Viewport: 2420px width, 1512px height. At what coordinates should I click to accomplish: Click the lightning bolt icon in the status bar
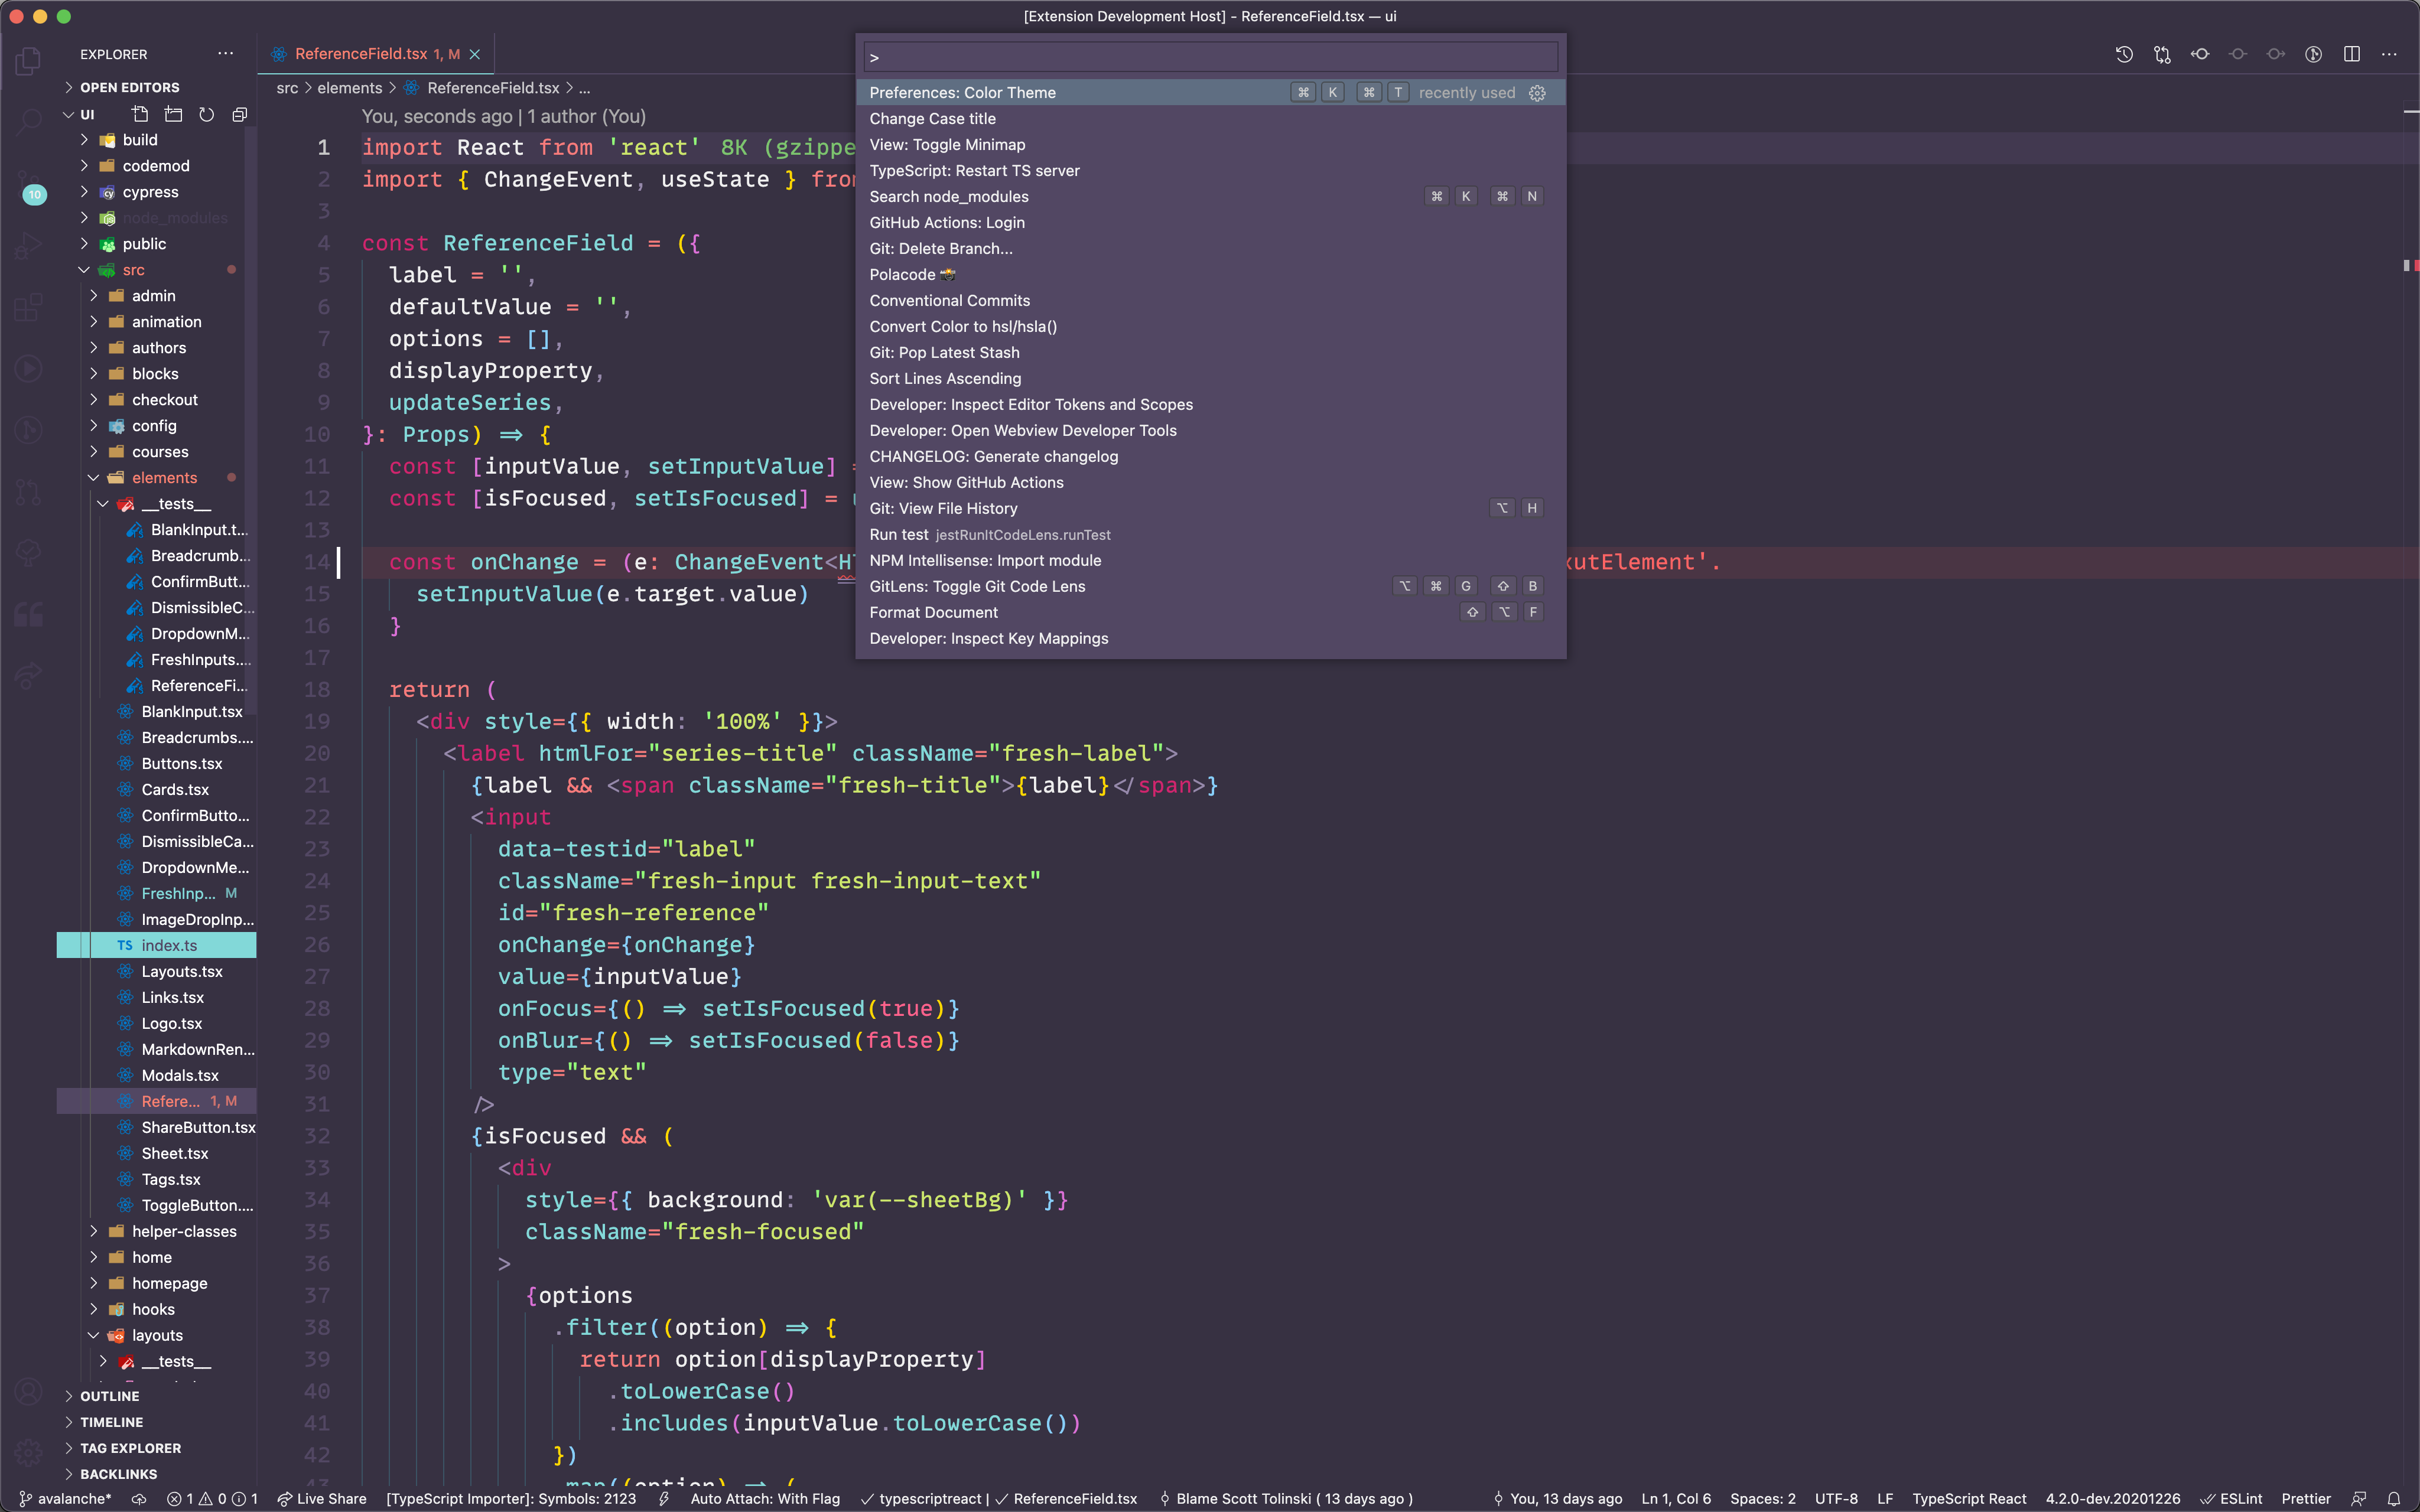664,1499
